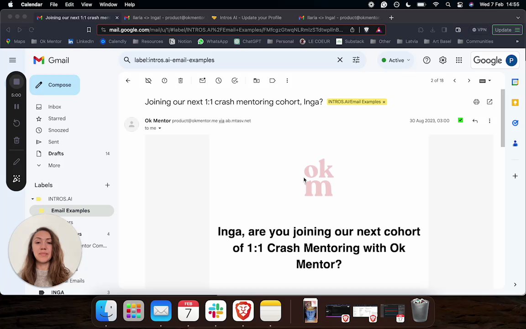Toggle the Gmail main menu hamburger
The height and width of the screenshot is (329, 526).
pos(12,60)
